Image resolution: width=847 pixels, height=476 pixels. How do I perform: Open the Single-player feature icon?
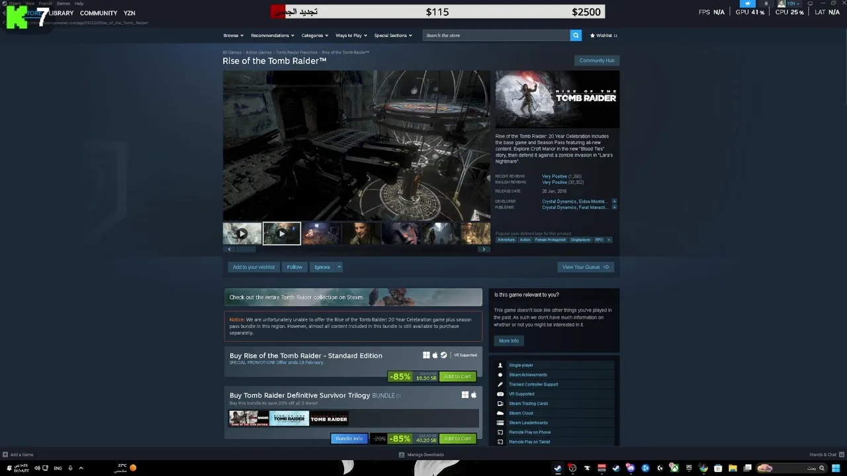[500, 365]
